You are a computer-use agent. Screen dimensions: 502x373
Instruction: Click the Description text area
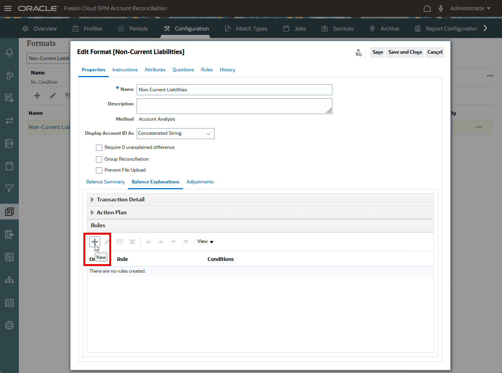[234, 106]
